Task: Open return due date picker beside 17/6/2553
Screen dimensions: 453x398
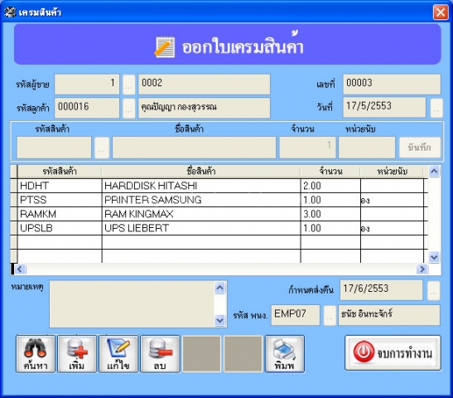Action: pos(433,291)
